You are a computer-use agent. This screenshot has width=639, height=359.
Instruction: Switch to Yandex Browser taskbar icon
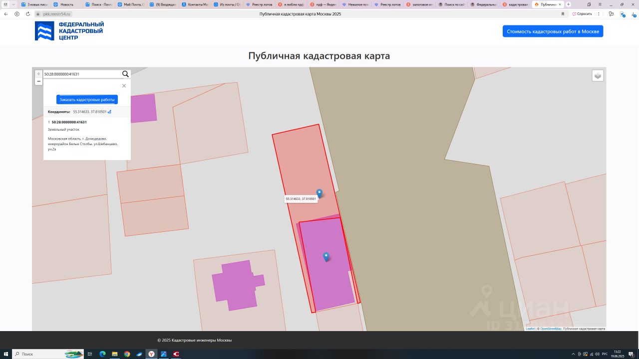click(x=151, y=354)
